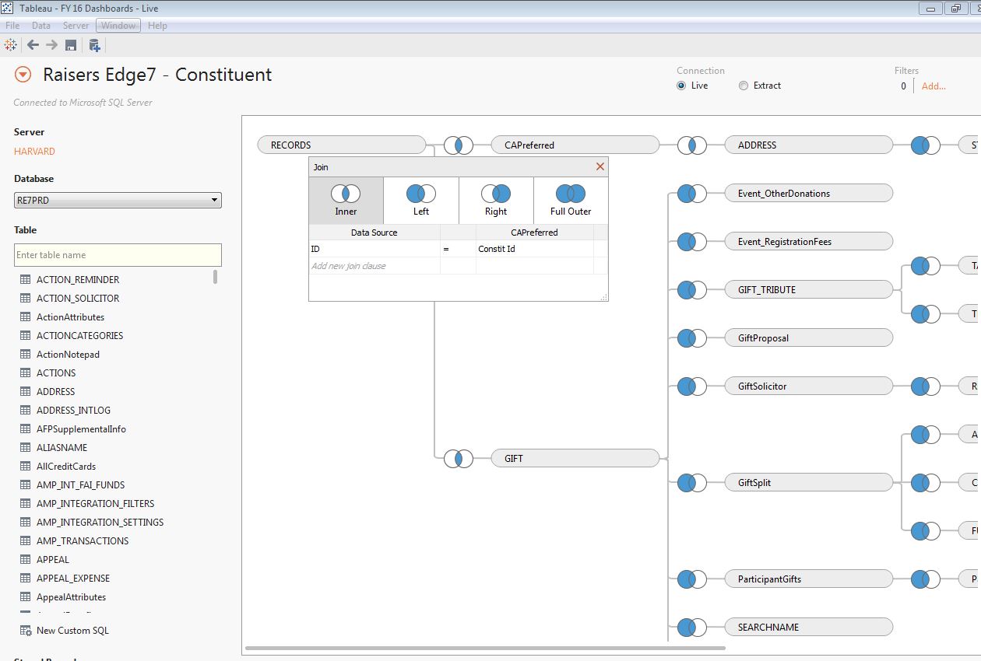Select the Extract connection radio button
Viewport: 981px width, 661px height.
[x=744, y=86]
